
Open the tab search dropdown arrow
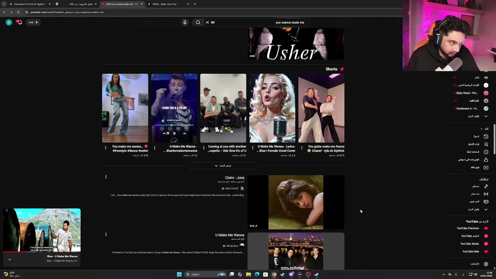click(4, 4)
